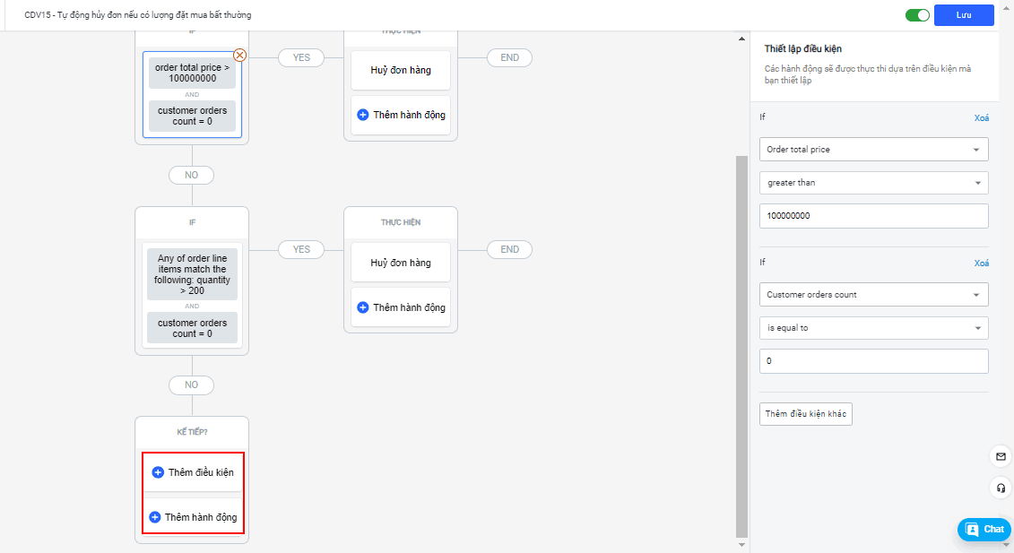Remove the first IF condition block

point(239,55)
